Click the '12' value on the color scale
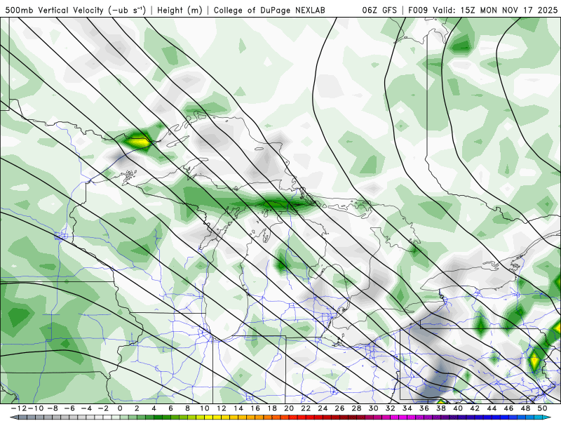 (x=222, y=408)
